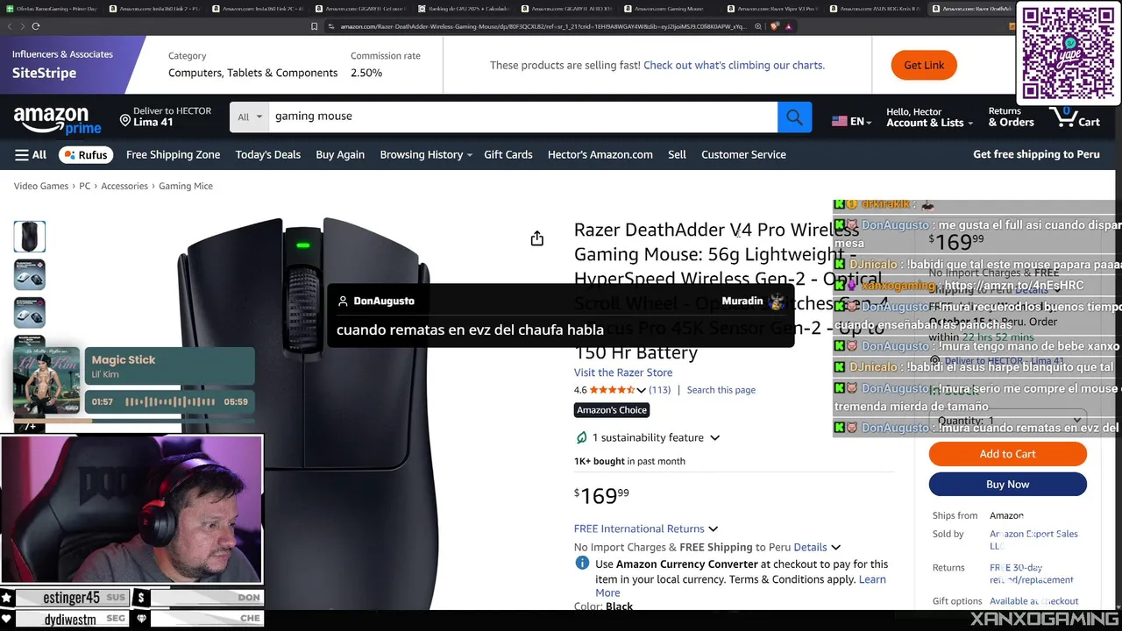Open Sell menu item
This screenshot has height=631, width=1122.
pyautogui.click(x=678, y=154)
